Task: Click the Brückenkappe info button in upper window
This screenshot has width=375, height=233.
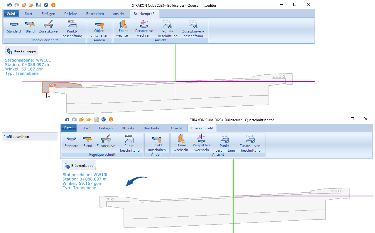Action: click(x=21, y=51)
